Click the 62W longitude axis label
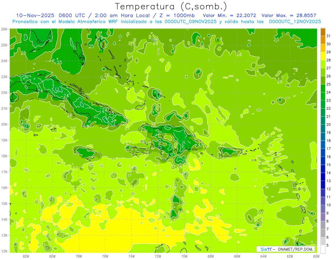This screenshot has width=336, height=260. point(290,256)
